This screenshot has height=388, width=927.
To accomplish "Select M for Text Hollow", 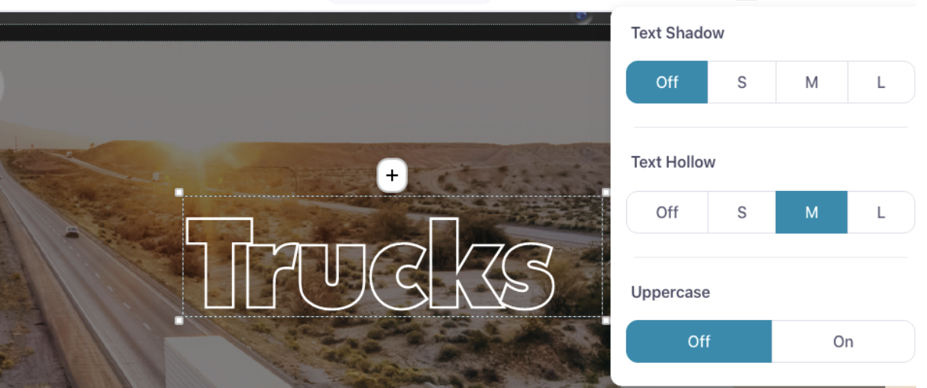I will [x=812, y=212].
